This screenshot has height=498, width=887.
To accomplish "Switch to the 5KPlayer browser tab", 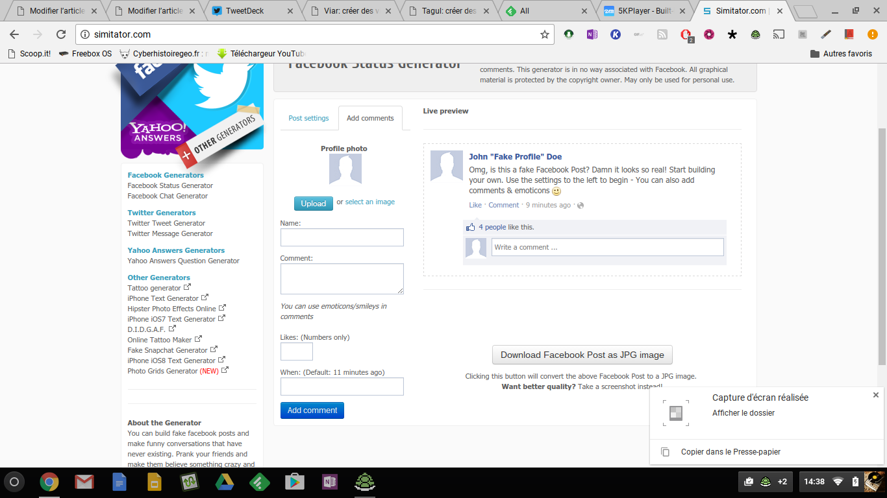I will pyautogui.click(x=643, y=11).
